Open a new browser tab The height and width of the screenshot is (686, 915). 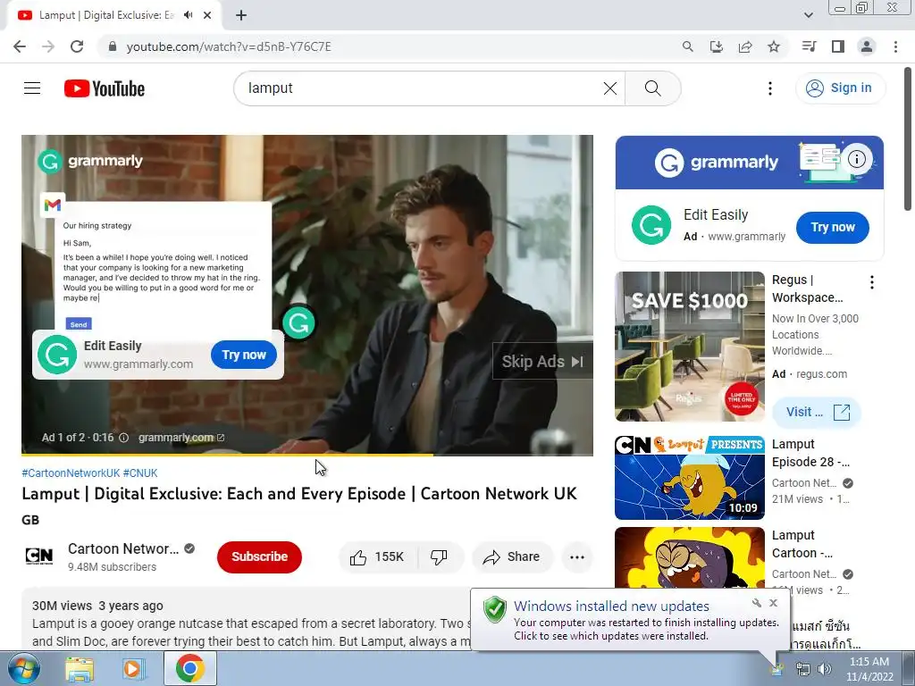(x=241, y=15)
